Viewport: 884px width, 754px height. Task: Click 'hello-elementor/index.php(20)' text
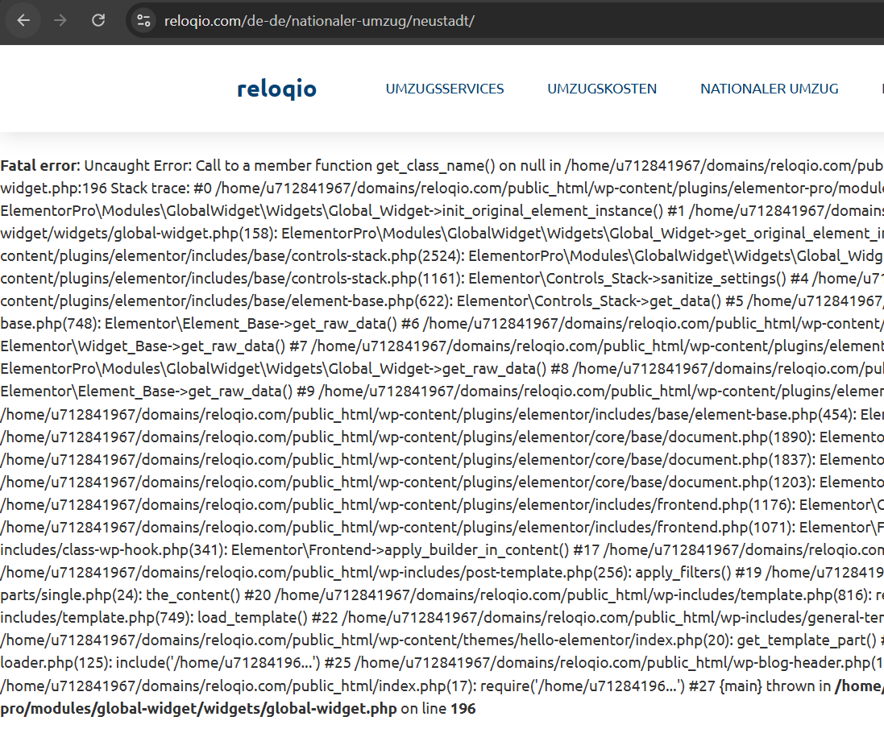628,640
